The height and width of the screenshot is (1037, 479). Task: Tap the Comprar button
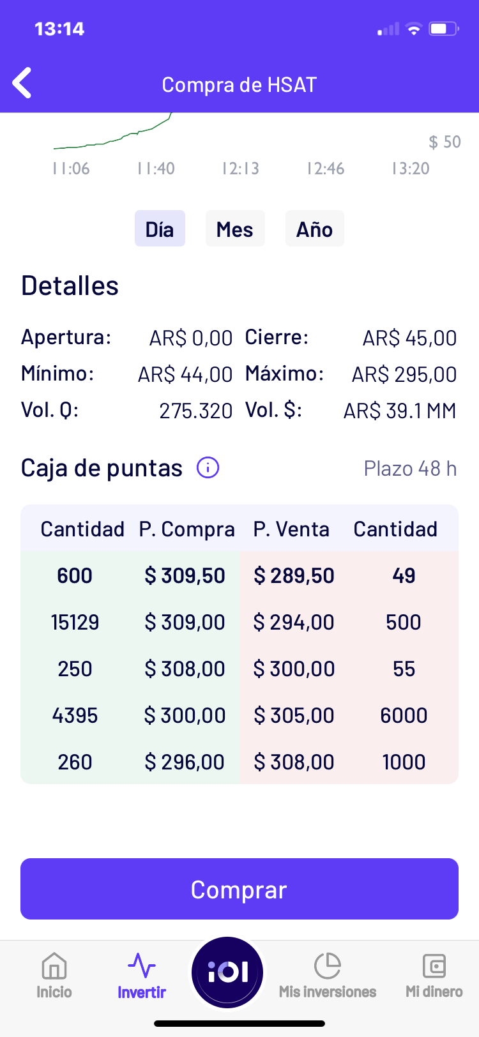pos(240,889)
